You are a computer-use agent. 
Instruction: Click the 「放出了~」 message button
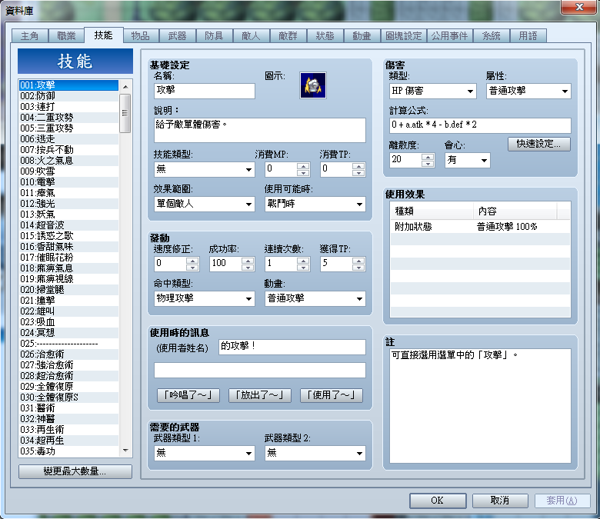[x=260, y=395]
